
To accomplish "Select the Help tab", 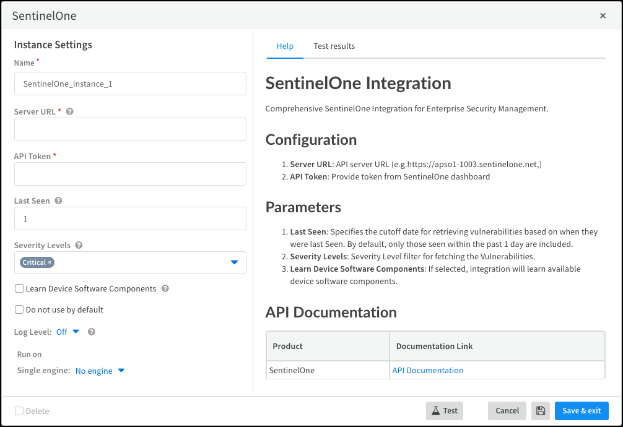I will coord(285,46).
